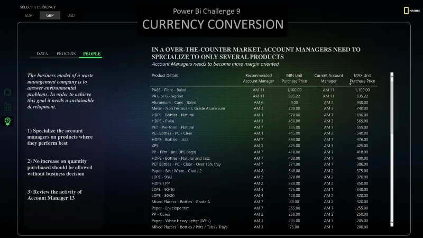Image resolution: width=423 pixels, height=238 pixels.
Task: Click AM 6 recommended manager for Aluminium Cans
Action: (259, 102)
